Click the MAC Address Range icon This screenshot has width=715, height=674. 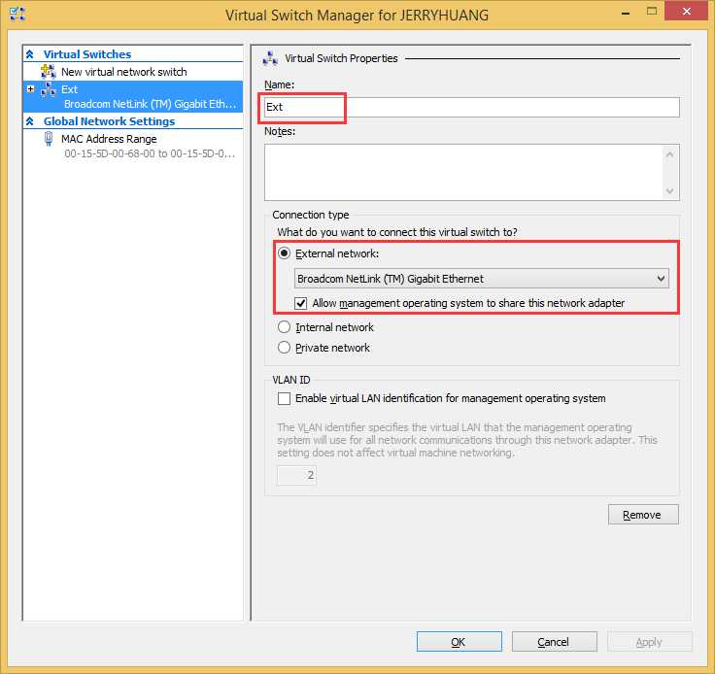pyautogui.click(x=49, y=139)
